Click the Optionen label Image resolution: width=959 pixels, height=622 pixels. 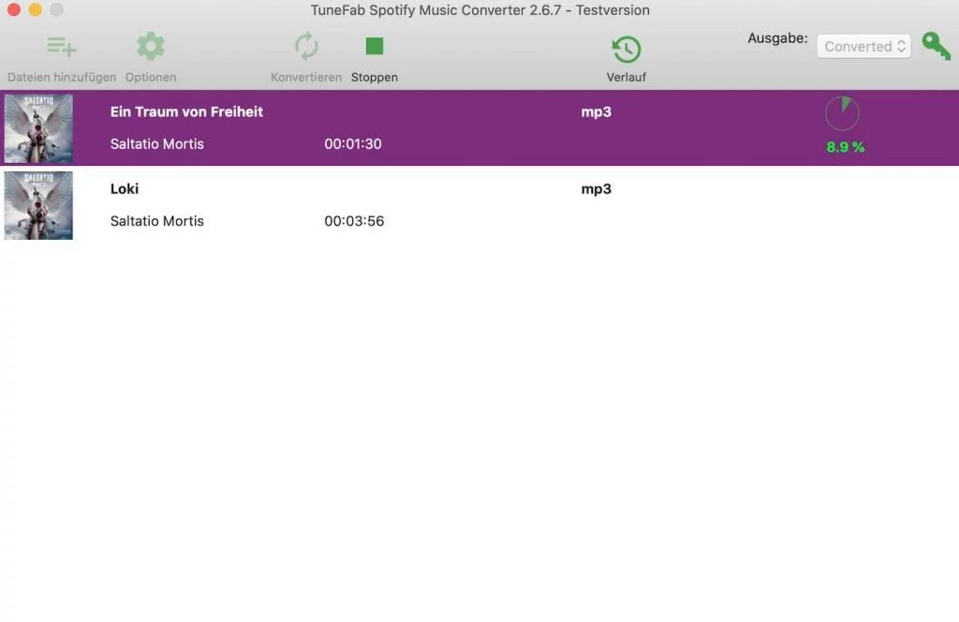pos(151,78)
